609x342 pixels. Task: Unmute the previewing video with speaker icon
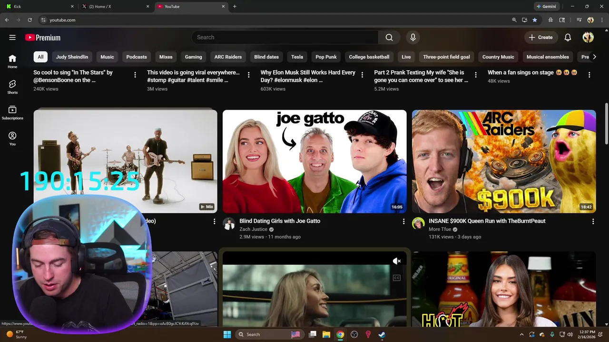(x=397, y=261)
